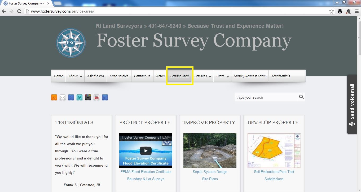Viewport: 361px width, 192px height.
Task: Click the envelope email icon
Action: [x=63, y=97]
